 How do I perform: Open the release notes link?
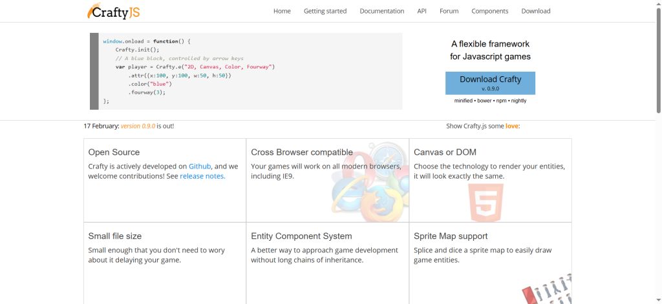point(202,176)
